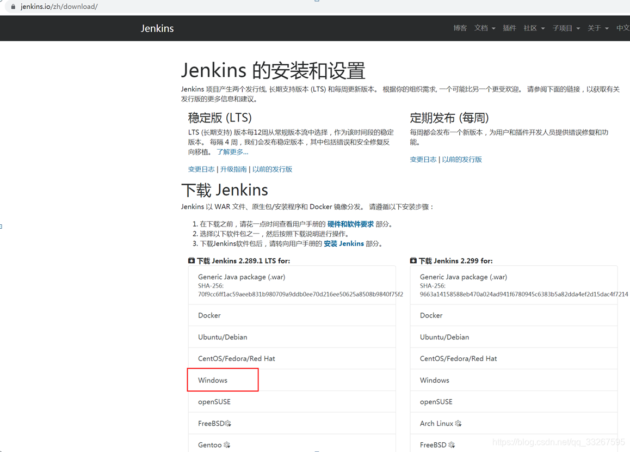Expand the 关于 dropdown menu

click(x=598, y=28)
